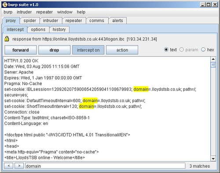Click the 'Pragma: No-Cache' line
This screenshot has width=220, height=173.
[x=23, y=84]
